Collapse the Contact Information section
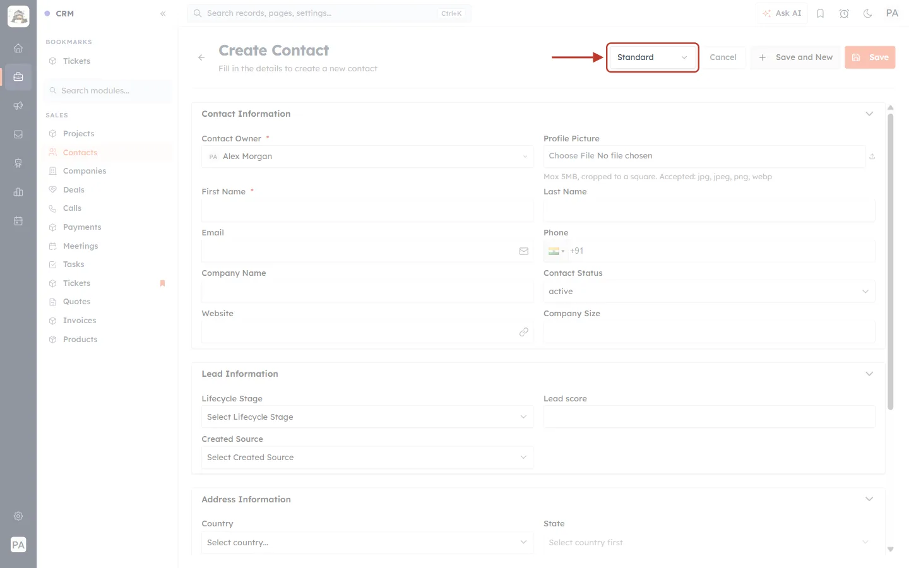The width and height of the screenshot is (909, 568). pos(869,114)
